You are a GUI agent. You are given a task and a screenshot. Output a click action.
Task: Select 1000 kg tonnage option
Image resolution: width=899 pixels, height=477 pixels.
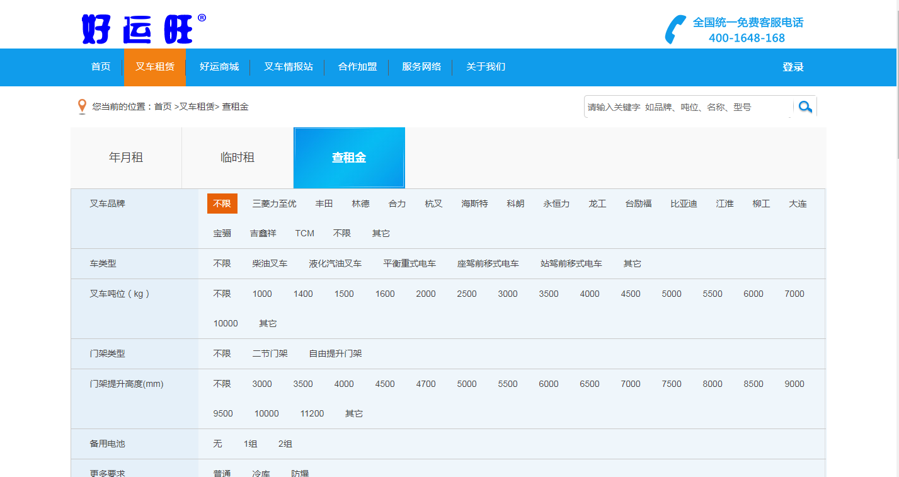263,294
